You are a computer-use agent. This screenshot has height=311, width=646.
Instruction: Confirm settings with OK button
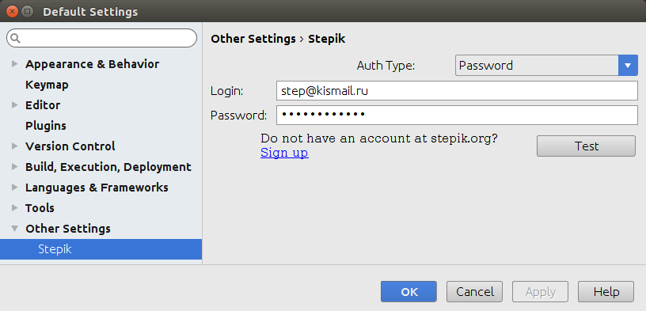pyautogui.click(x=408, y=292)
